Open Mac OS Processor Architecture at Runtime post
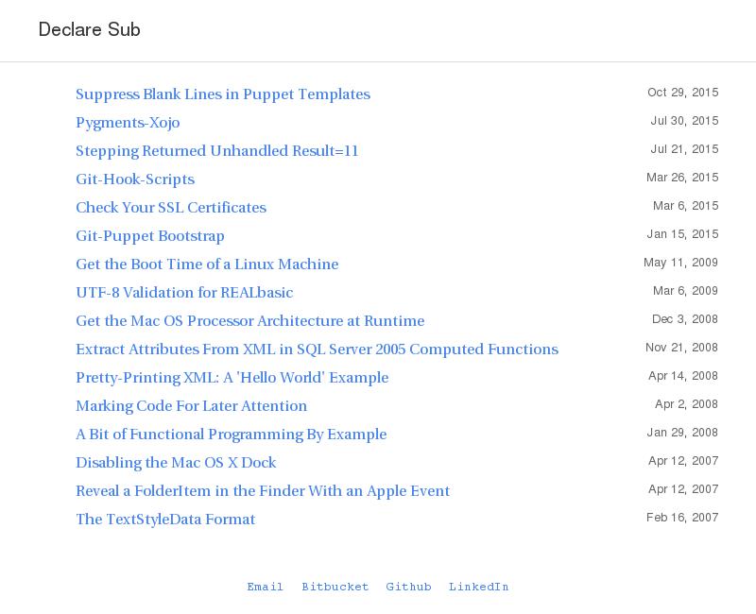The height and width of the screenshot is (614, 756). 249,321
